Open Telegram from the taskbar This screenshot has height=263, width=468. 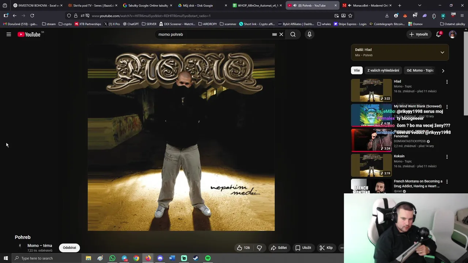(124, 258)
